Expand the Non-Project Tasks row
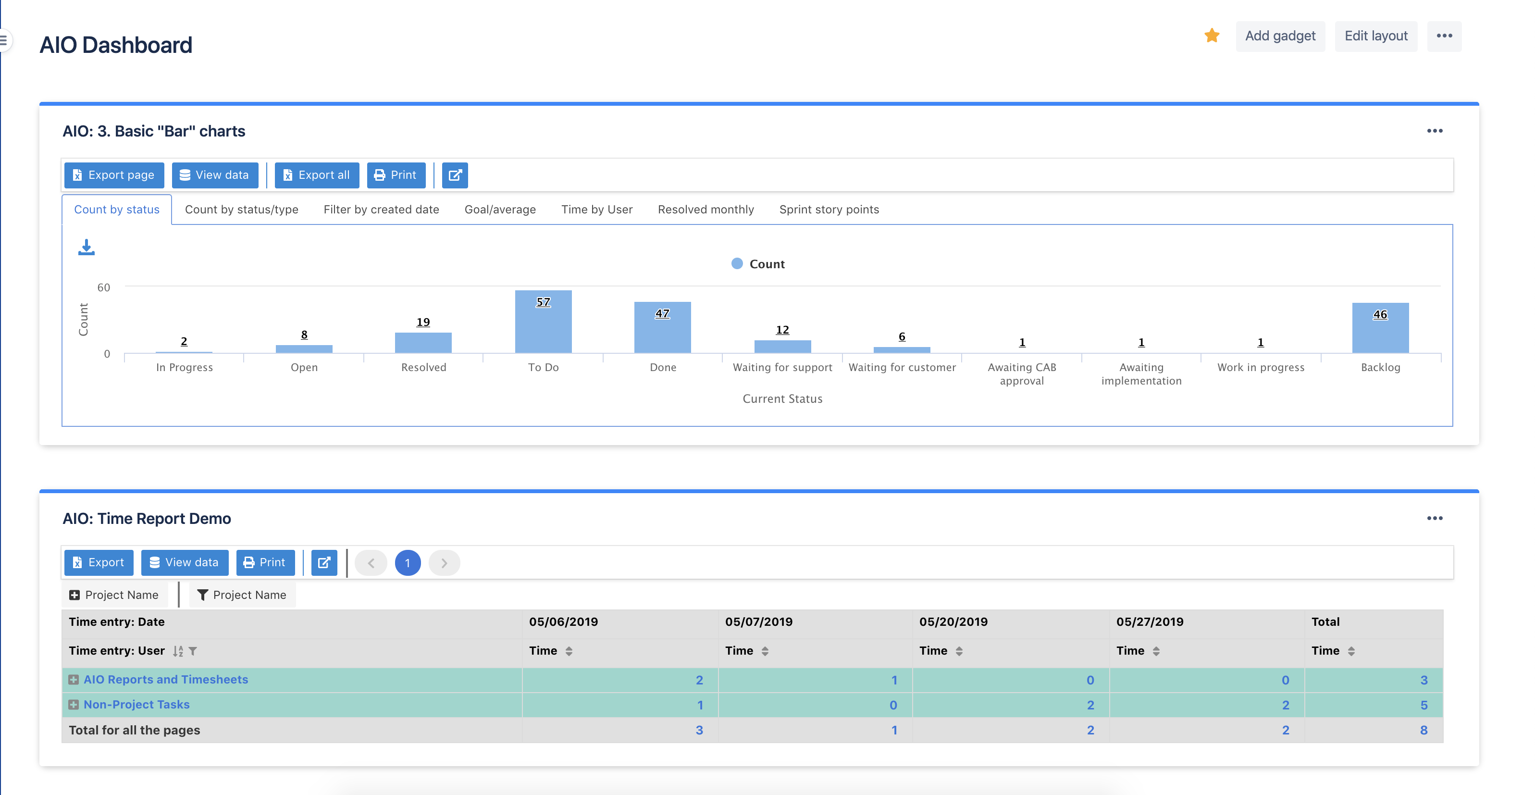This screenshot has width=1535, height=795. coord(74,705)
